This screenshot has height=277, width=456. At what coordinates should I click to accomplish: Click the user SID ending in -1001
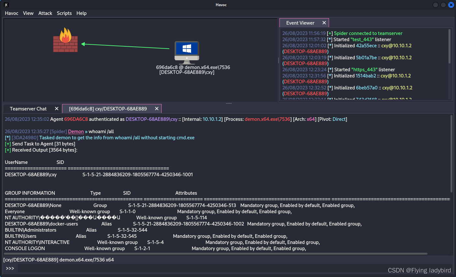(x=138, y=175)
